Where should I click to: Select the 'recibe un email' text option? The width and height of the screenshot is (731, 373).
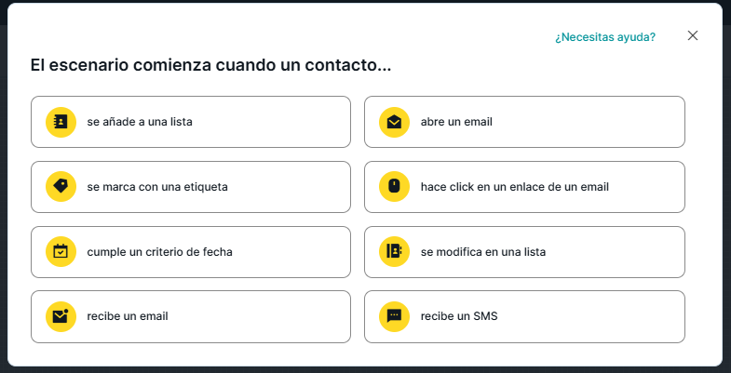[128, 316]
